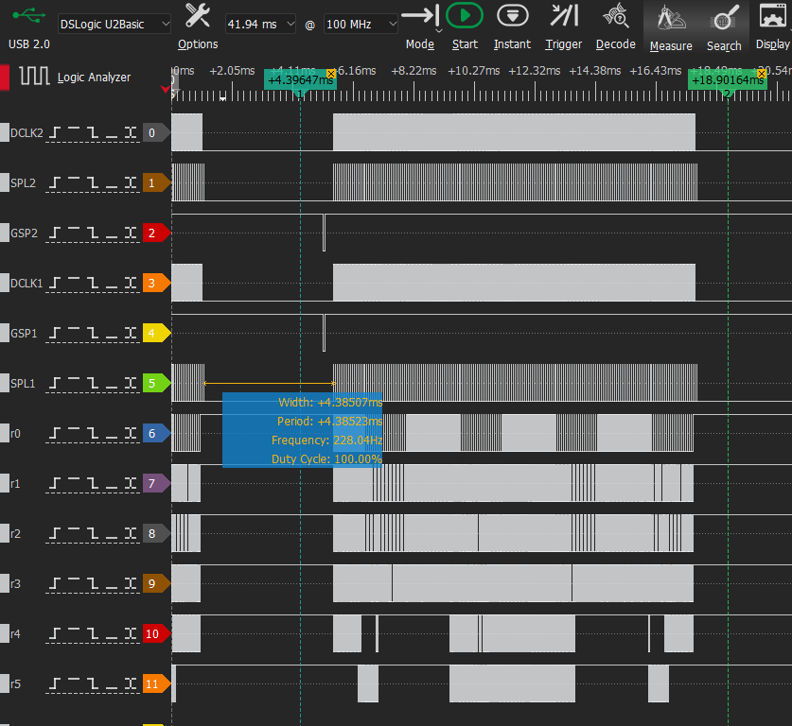Screen dimensions: 792x726
Task: Close the +4.39647ms cursor marker
Action: (331, 74)
